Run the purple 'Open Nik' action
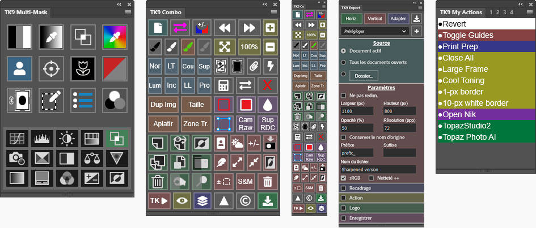 [485, 114]
